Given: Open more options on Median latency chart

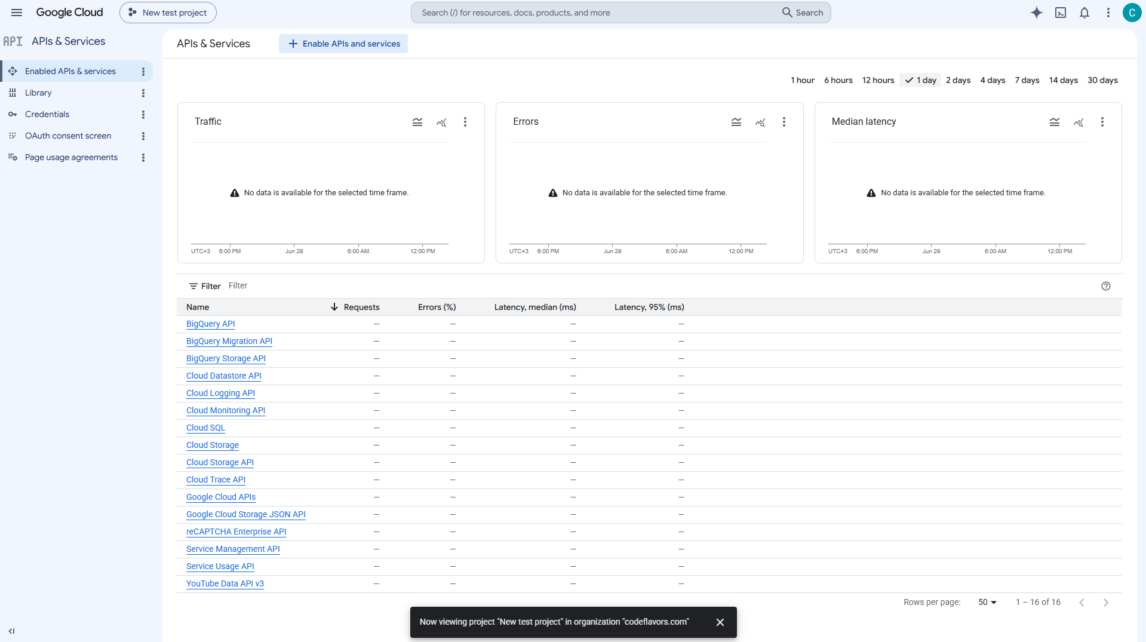Looking at the screenshot, I should (1102, 122).
